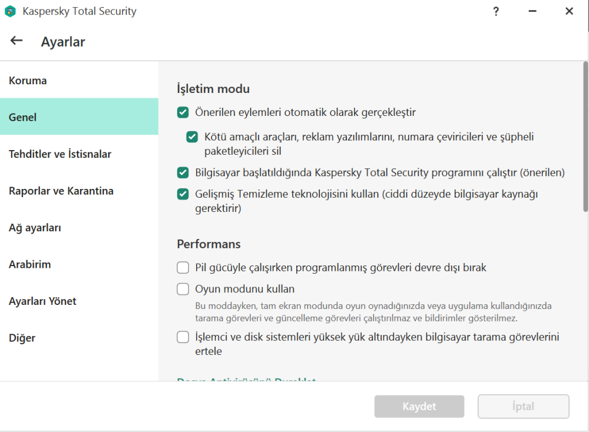
Task: Enable Pil gücüyle çalışırken görevleri devre dışı bırak
Action: pyautogui.click(x=183, y=268)
